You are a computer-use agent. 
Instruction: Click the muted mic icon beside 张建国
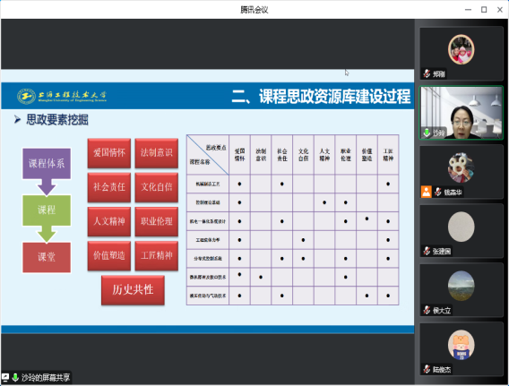coord(427,251)
